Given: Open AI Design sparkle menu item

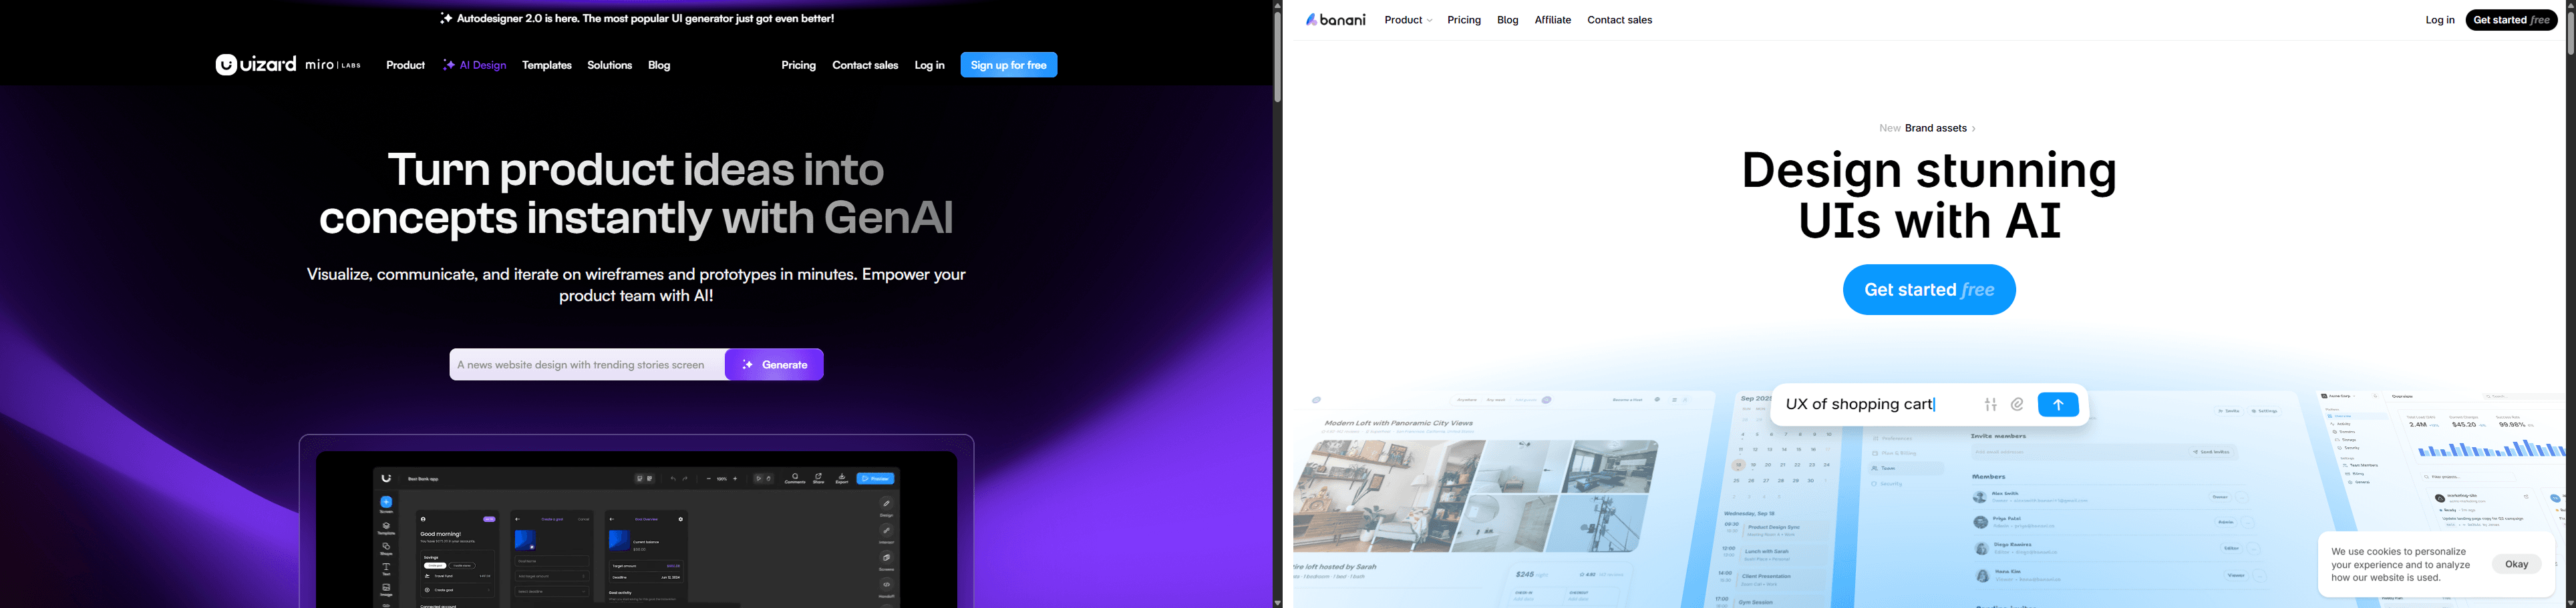Looking at the screenshot, I should 475,66.
